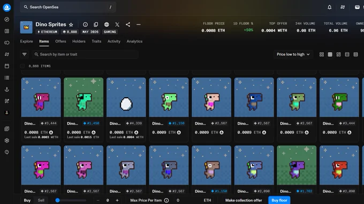Open the Traits tab
This screenshot has width=364, height=204.
(x=96, y=42)
